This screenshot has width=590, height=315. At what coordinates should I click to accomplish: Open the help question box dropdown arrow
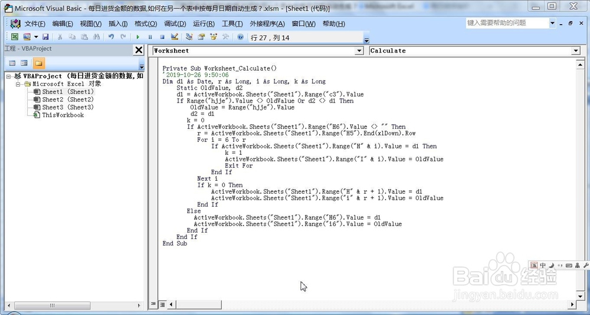tap(552, 23)
